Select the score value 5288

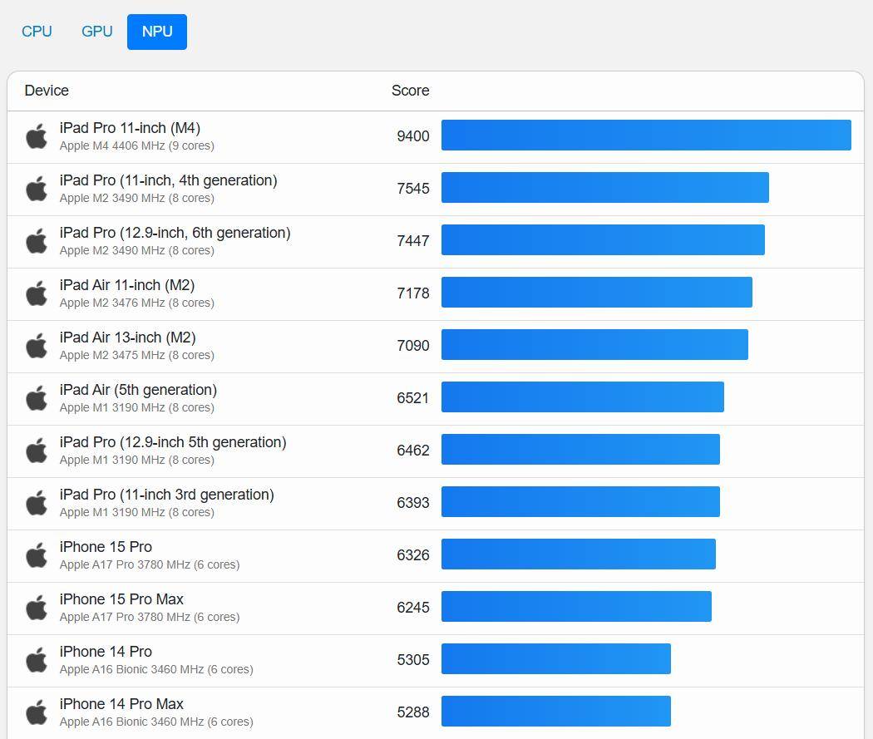[413, 712]
